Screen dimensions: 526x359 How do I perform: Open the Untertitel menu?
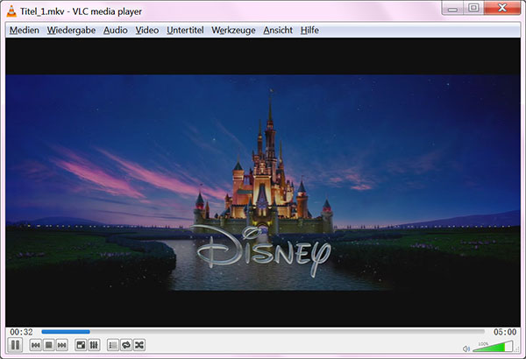[x=185, y=30]
